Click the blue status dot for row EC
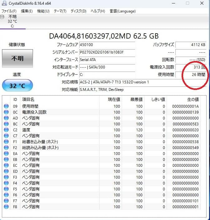Screen dimensions: 210x220 tap(6, 165)
